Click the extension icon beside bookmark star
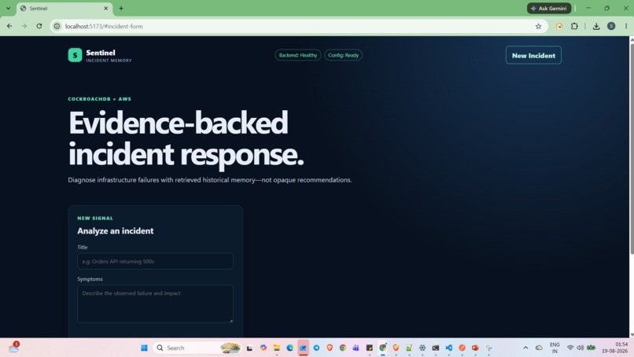Viewport: 634px width, 357px height. coord(559,26)
